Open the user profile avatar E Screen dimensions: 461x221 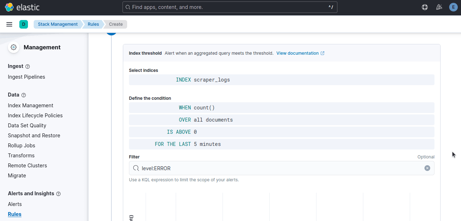tap(453, 7)
